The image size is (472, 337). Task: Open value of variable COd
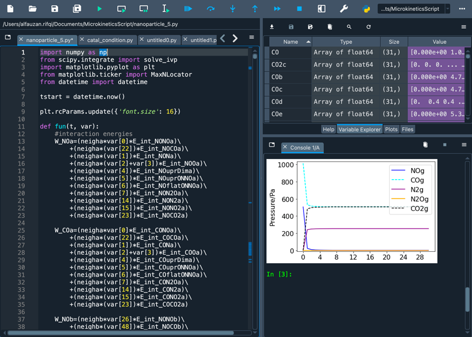pos(436,101)
